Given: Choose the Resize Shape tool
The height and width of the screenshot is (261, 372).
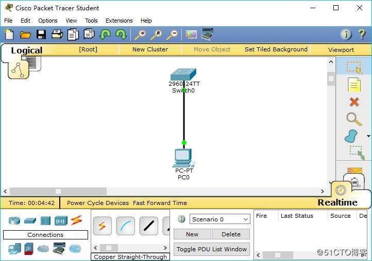Looking at the screenshot, I should 357,153.
